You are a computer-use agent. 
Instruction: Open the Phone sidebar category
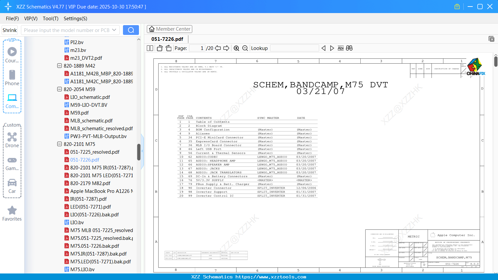coord(12,78)
